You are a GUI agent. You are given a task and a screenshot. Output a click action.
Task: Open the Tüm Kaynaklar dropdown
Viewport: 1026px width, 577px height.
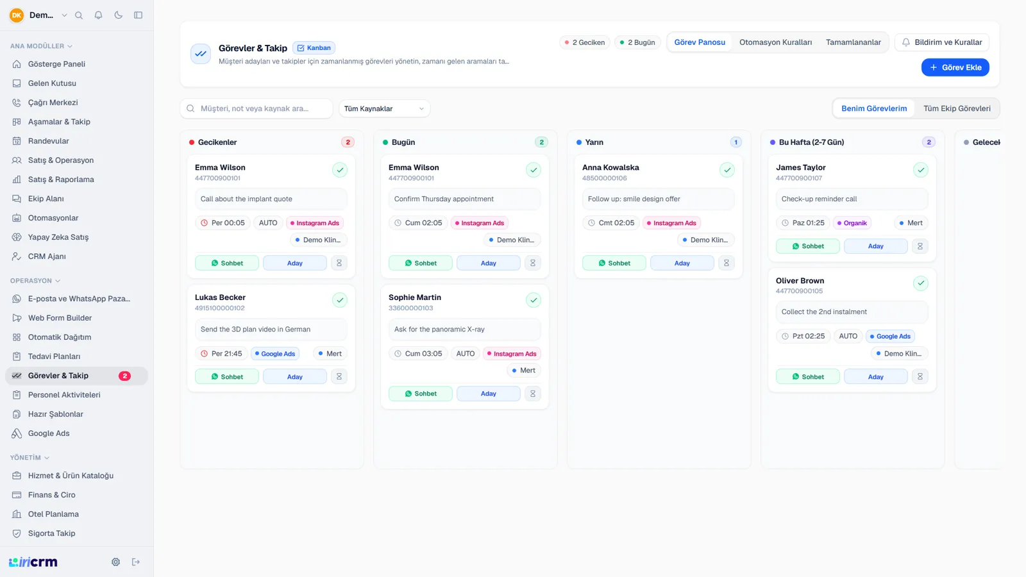tap(384, 109)
